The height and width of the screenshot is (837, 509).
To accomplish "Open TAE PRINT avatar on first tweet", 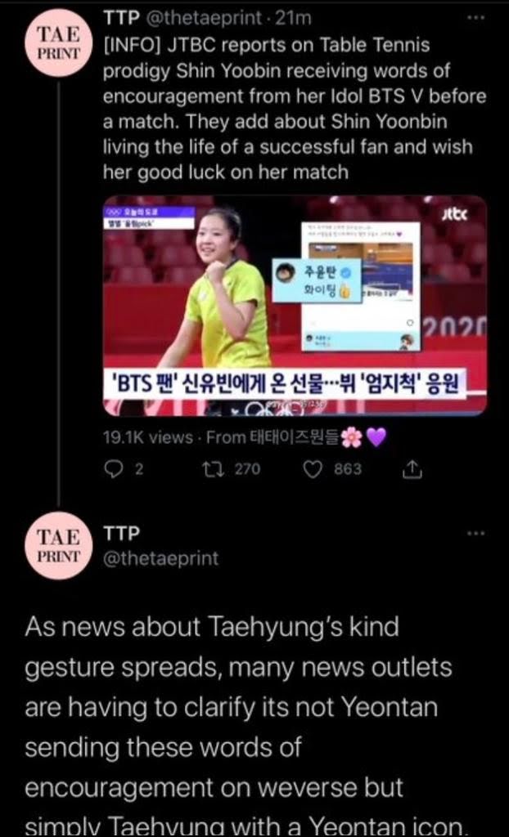I will (x=58, y=44).
